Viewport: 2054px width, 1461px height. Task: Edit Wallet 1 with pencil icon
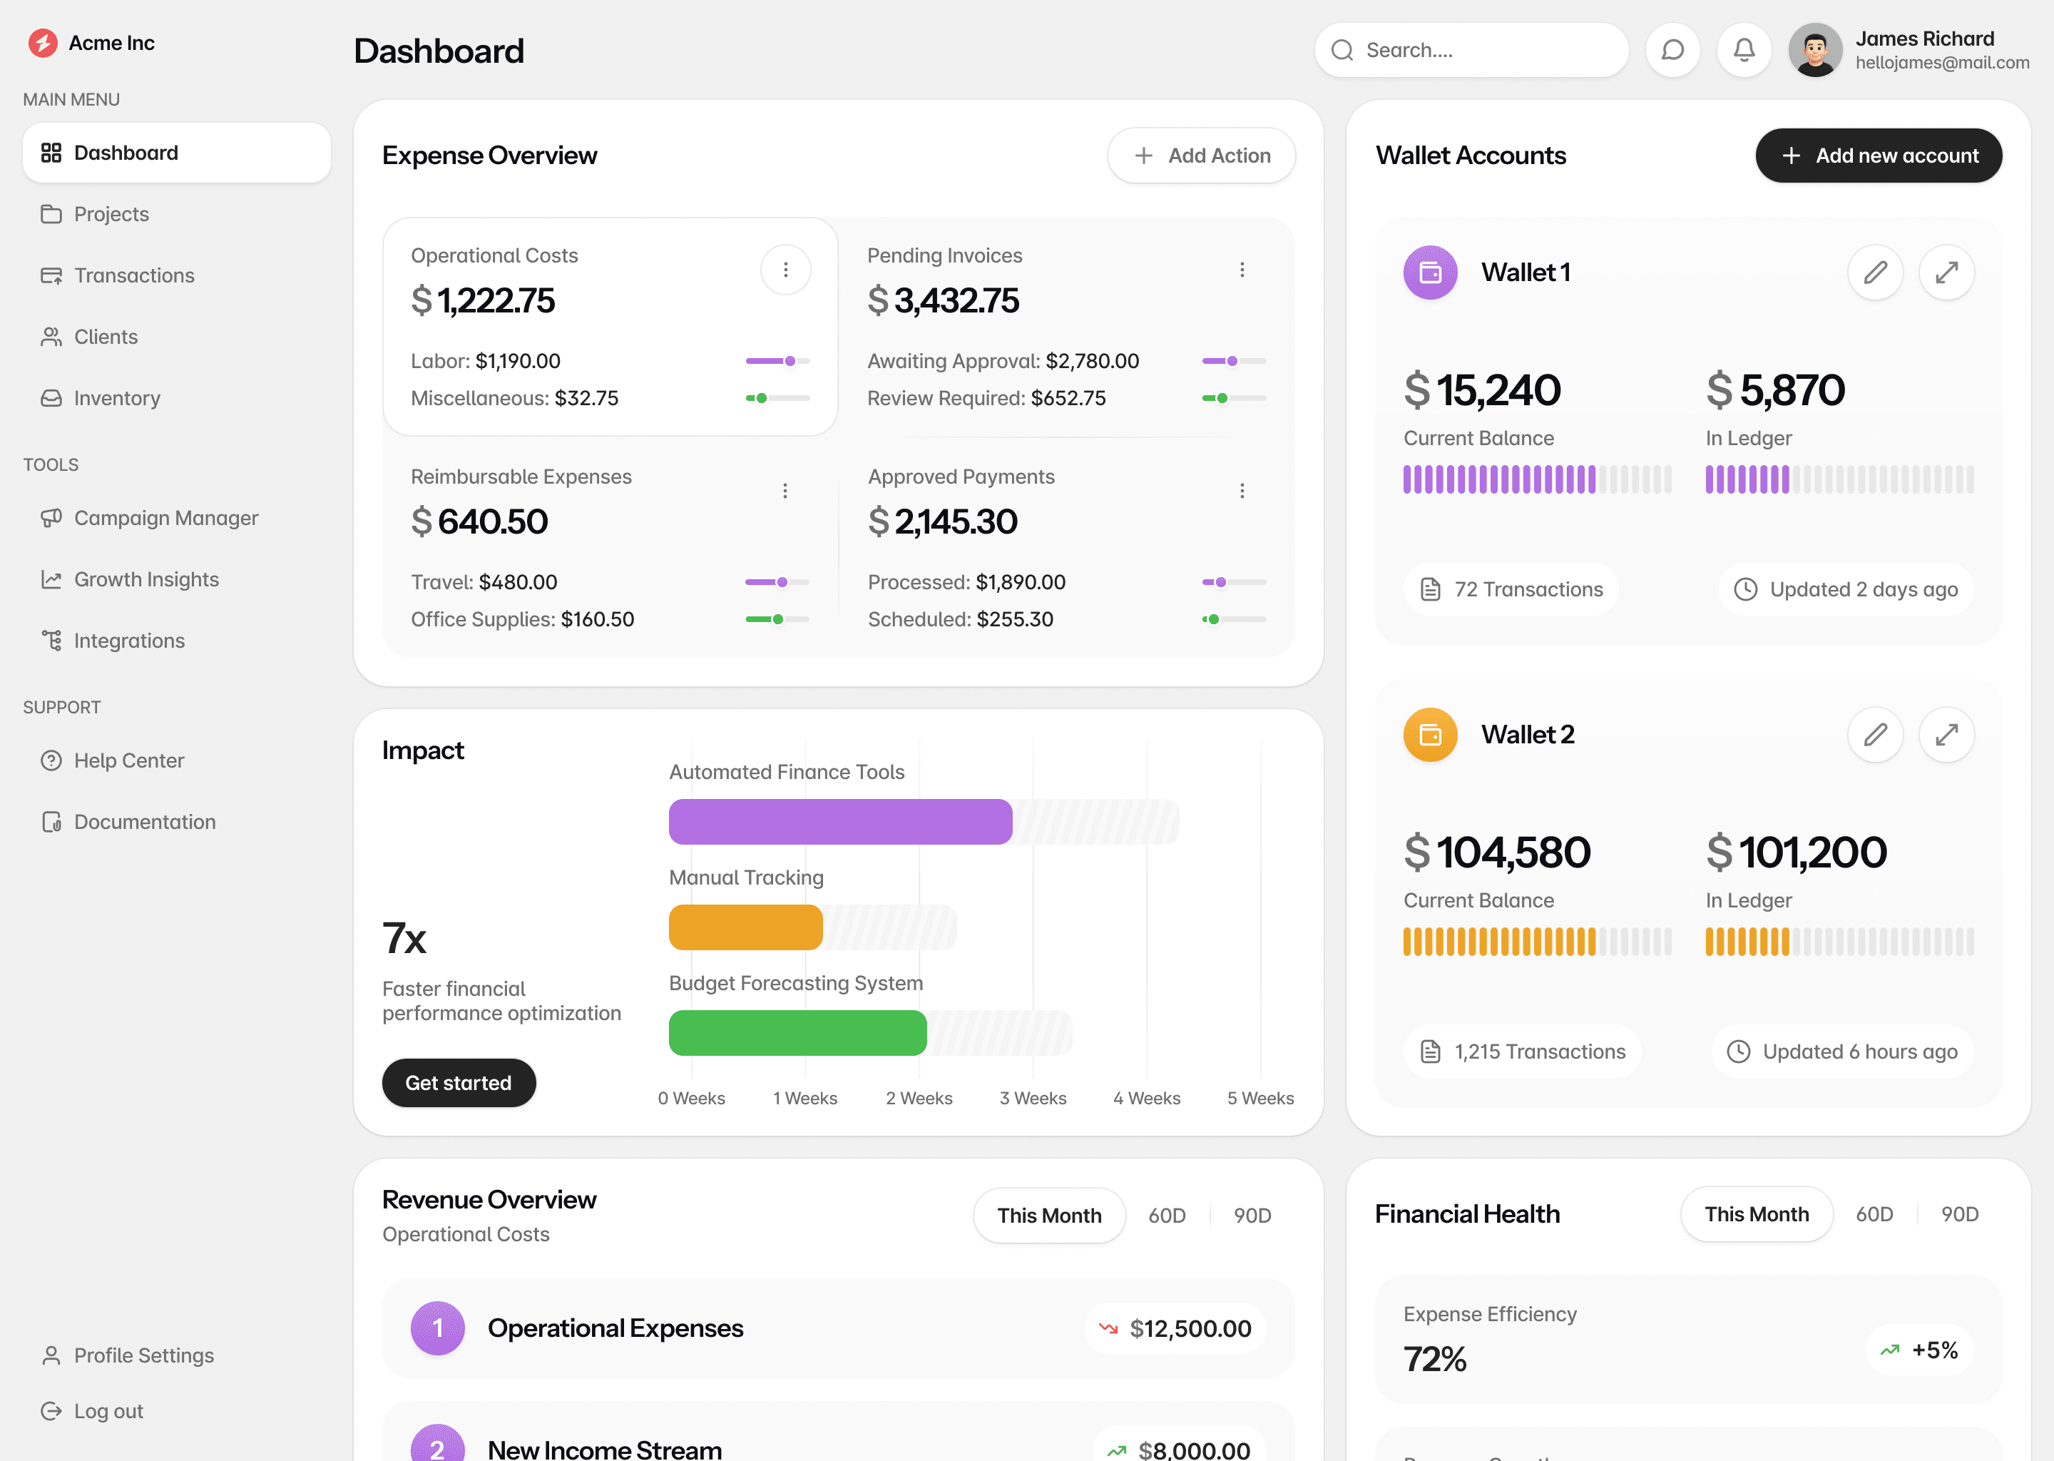pyautogui.click(x=1875, y=273)
